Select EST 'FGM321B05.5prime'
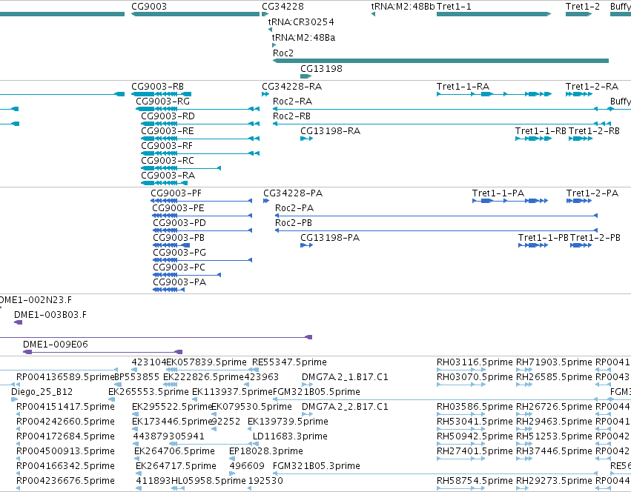This screenshot has height=492, width=631. (x=317, y=392)
